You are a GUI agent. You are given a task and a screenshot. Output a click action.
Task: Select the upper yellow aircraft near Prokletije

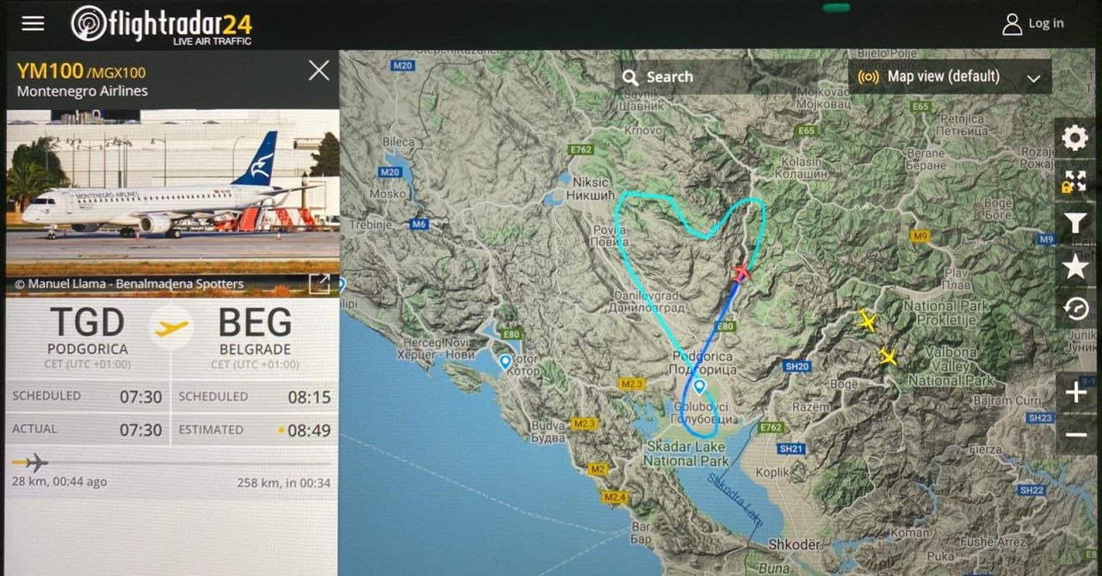pos(867,321)
